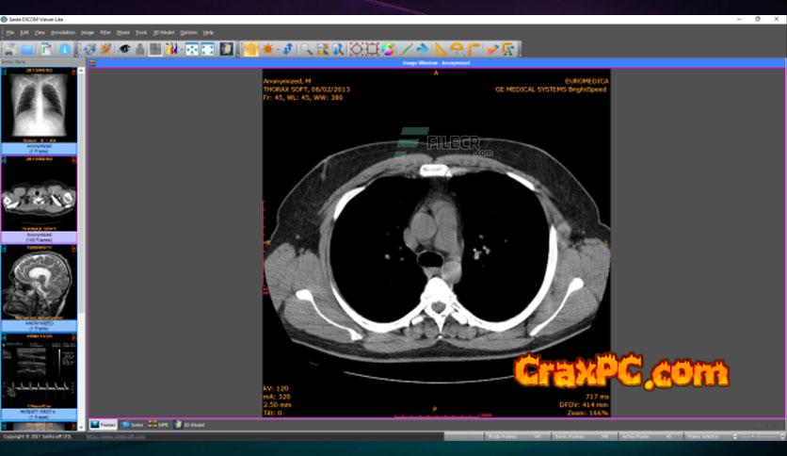
Task: Switch to the Series tab
Action: pyautogui.click(x=133, y=425)
